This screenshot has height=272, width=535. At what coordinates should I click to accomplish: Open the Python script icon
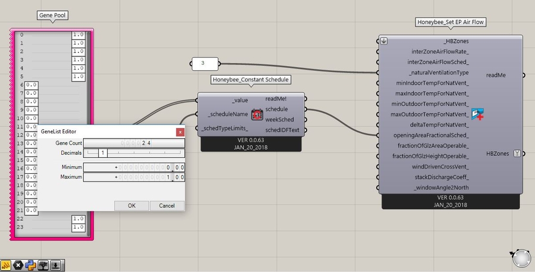point(31,265)
